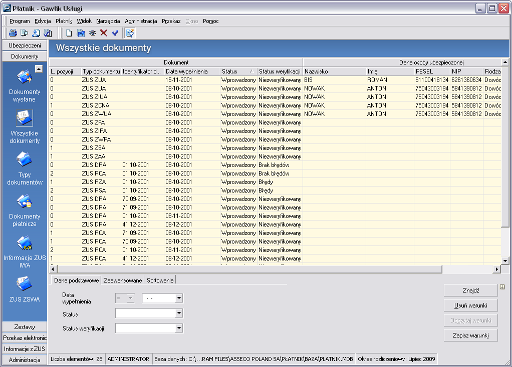Click the Zapisz warunki button
Viewport: 512px width, 367px height.
tap(470, 335)
